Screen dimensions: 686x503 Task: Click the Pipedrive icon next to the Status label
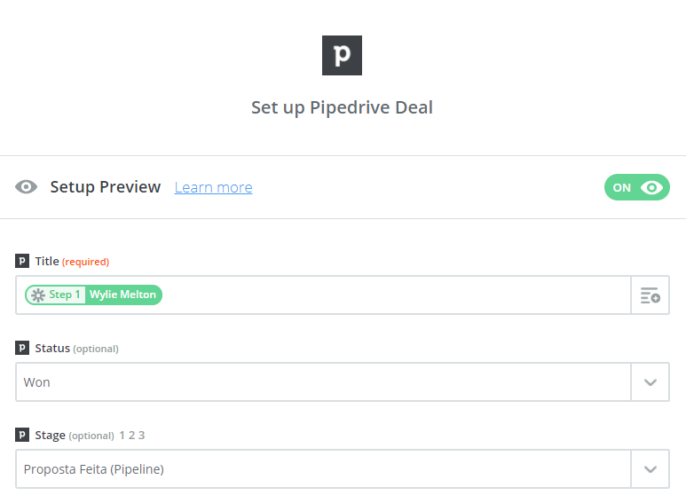tap(22, 349)
